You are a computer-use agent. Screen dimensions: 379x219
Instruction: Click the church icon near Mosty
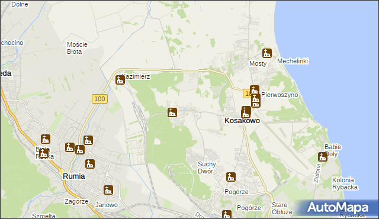tap(267, 53)
